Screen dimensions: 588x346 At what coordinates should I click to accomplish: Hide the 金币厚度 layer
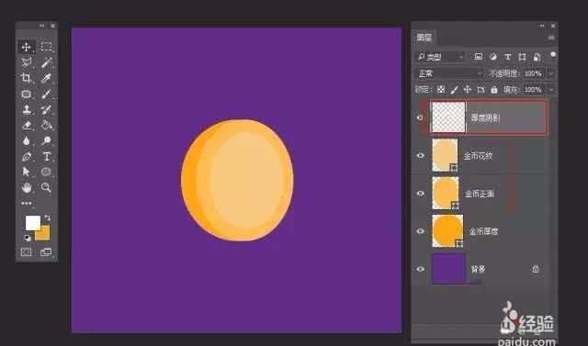click(x=421, y=231)
